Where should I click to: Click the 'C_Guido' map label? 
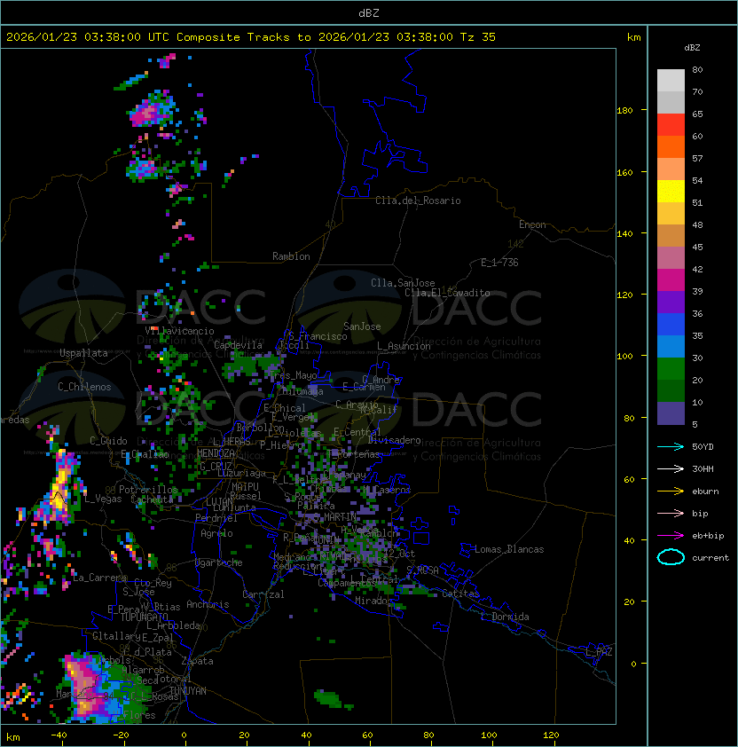(x=108, y=441)
